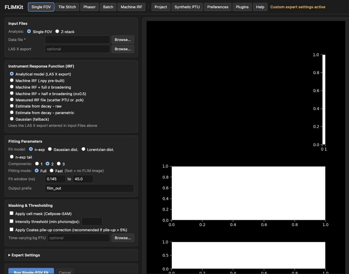Open the Machine IRF tab
Image resolution: width=349 pixels, height=274 pixels.
coord(131,7)
